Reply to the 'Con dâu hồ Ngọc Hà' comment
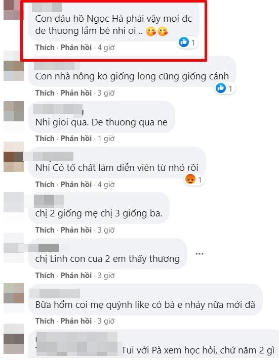The image size is (279, 360). (76, 48)
